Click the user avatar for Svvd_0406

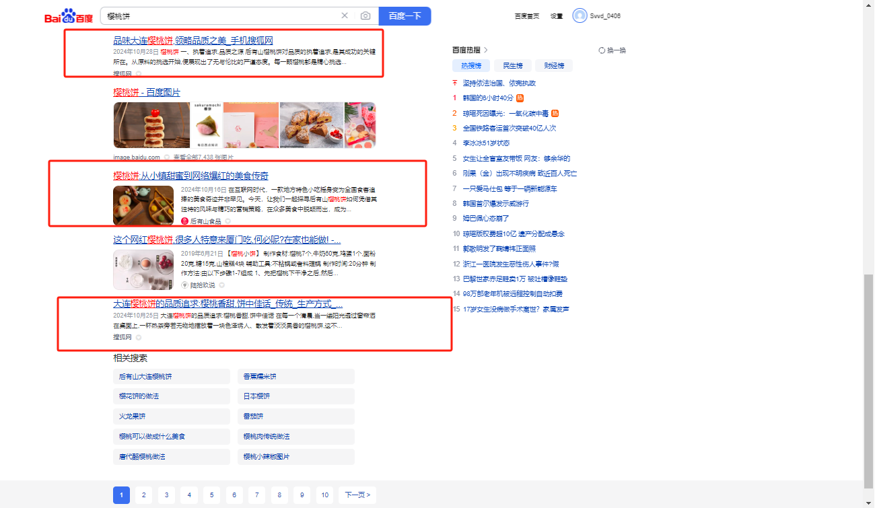pyautogui.click(x=580, y=15)
